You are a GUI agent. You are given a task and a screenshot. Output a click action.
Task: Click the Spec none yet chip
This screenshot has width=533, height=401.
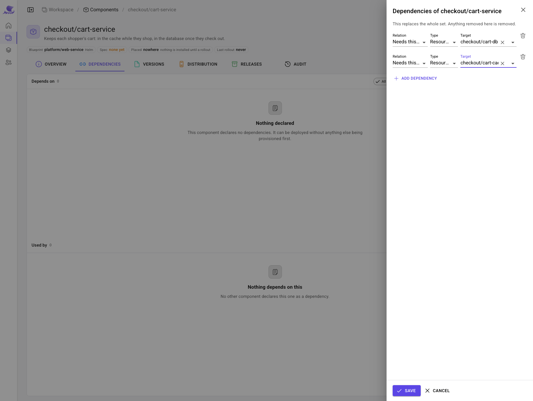coord(112,50)
